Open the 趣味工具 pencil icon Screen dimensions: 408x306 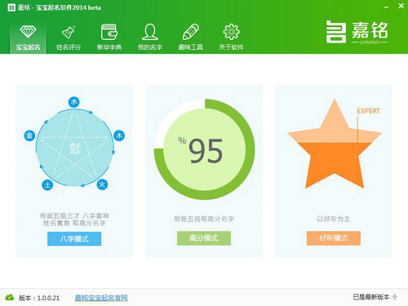pos(191,32)
